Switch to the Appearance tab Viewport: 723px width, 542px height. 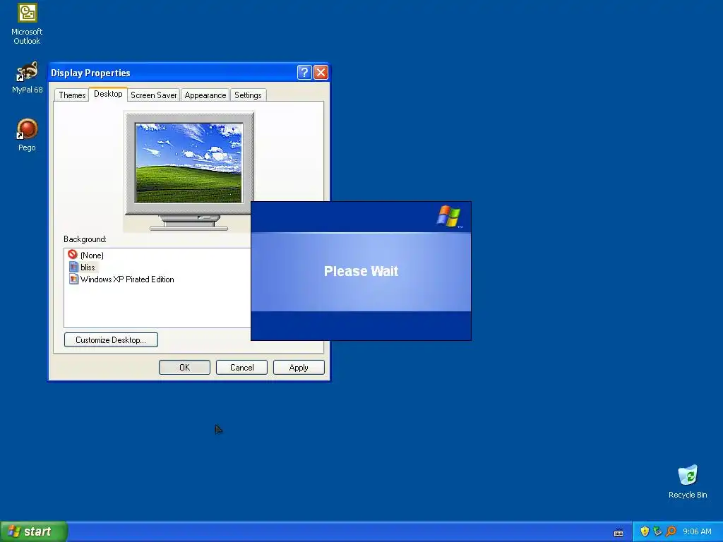coord(205,95)
